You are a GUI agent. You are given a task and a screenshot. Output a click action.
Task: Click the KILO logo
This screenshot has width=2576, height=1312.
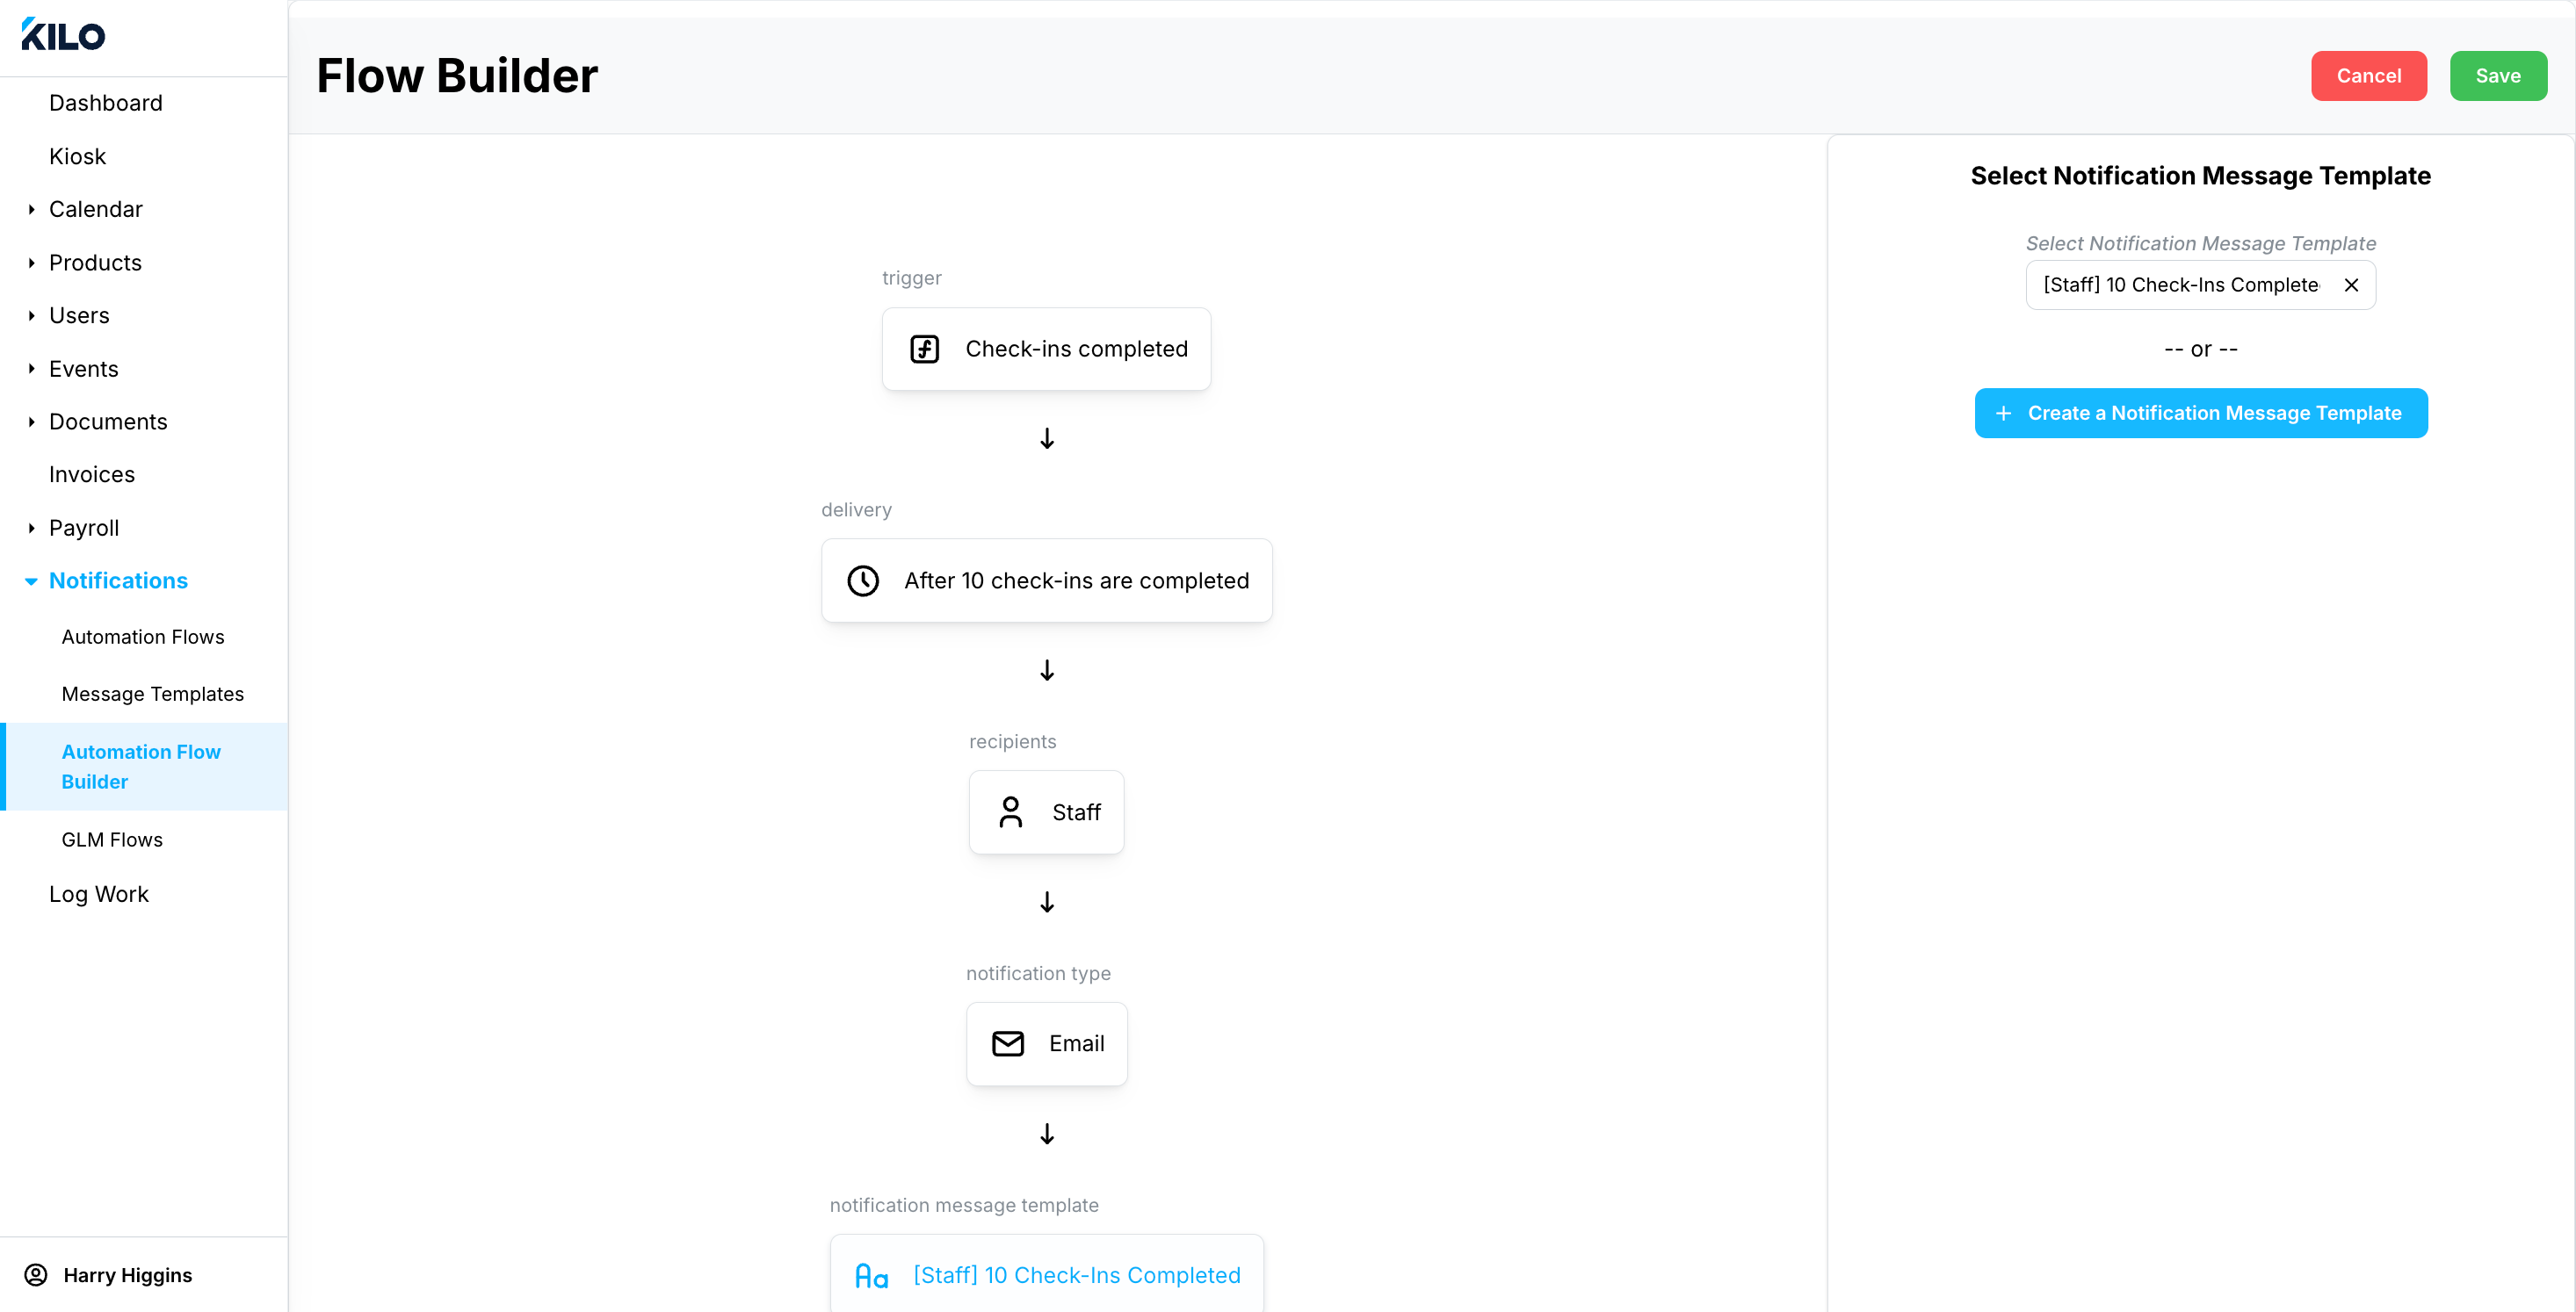(63, 36)
